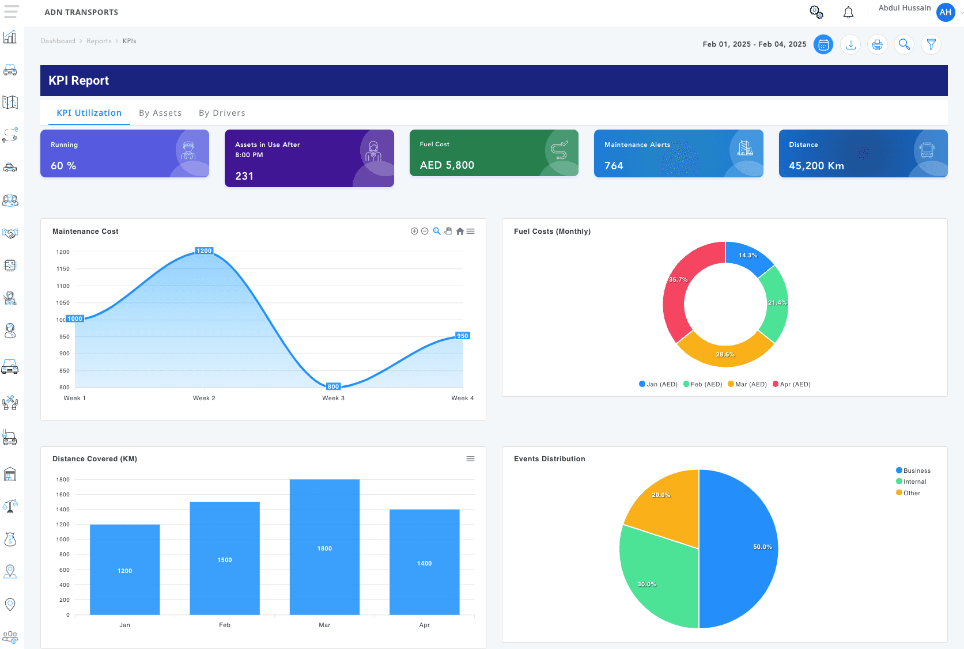Viewport: 964px width, 649px height.
Task: Open the Reports breadcrumb link
Action: click(99, 41)
